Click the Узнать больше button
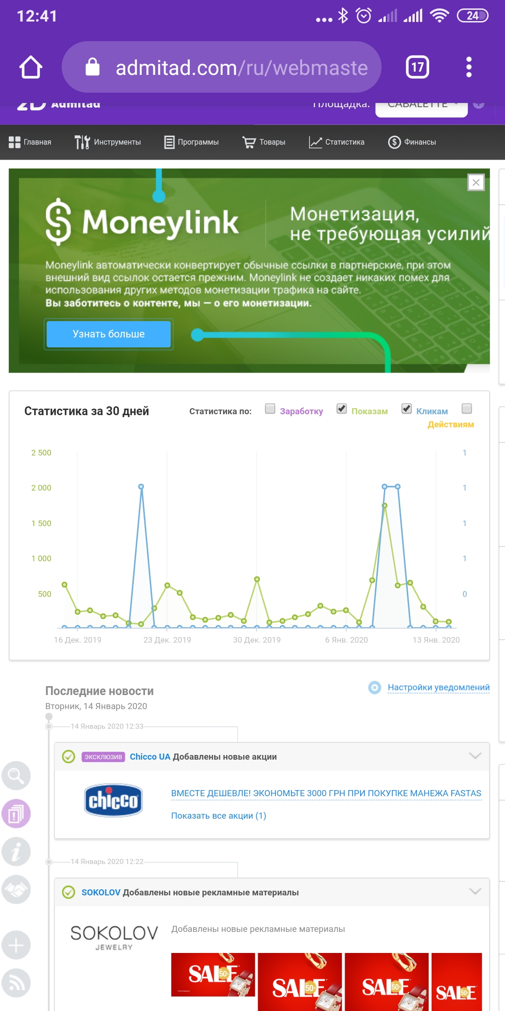 click(108, 334)
